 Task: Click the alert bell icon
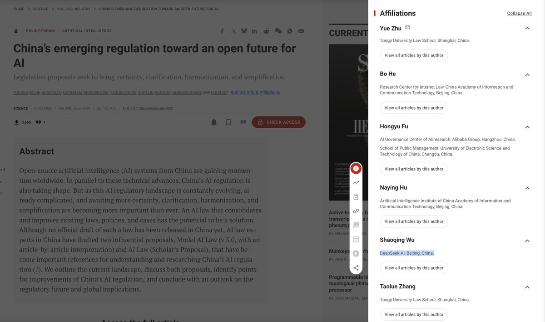pyautogui.click(x=213, y=122)
